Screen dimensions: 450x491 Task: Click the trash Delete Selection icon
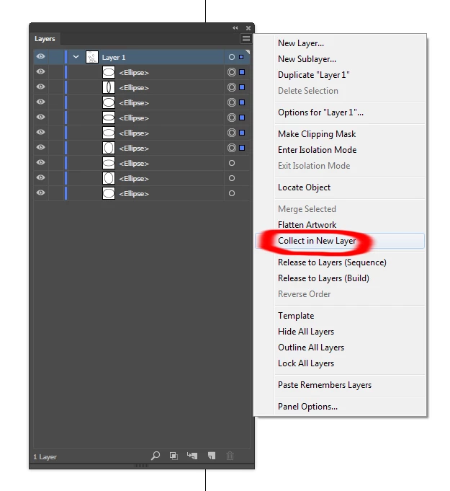click(230, 456)
